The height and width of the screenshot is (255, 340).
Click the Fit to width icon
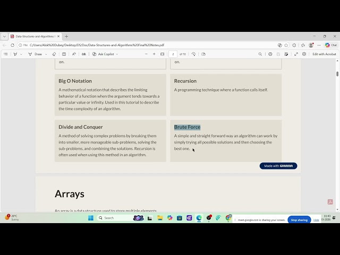coord(162,54)
